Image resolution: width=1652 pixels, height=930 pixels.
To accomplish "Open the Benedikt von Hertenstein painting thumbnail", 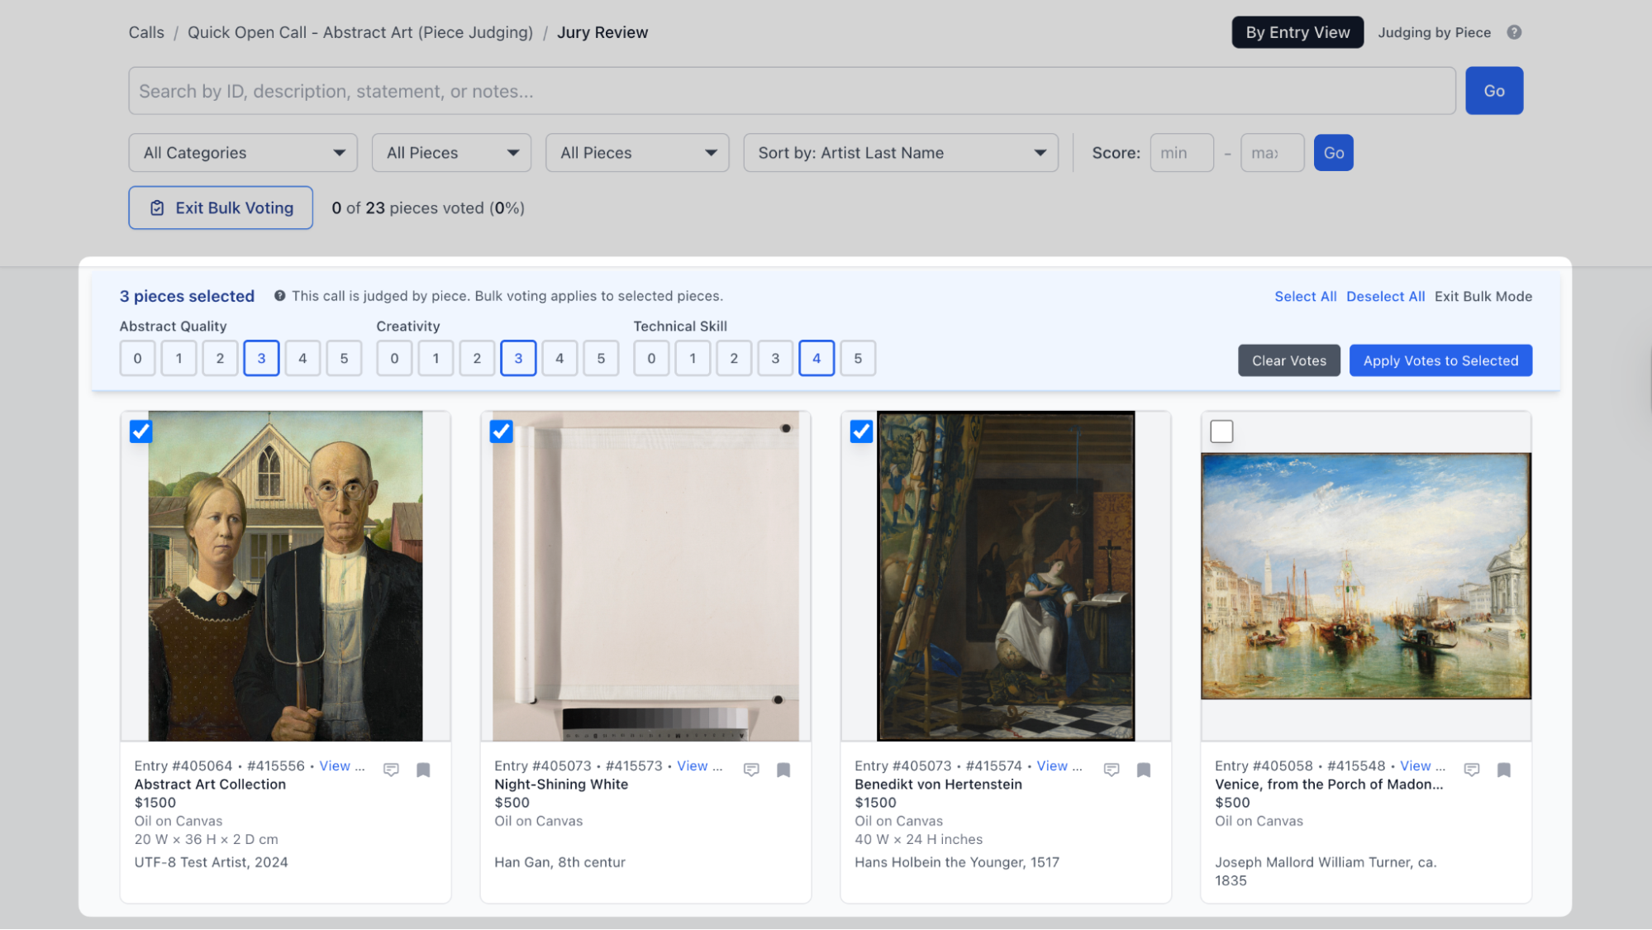I will point(1006,576).
